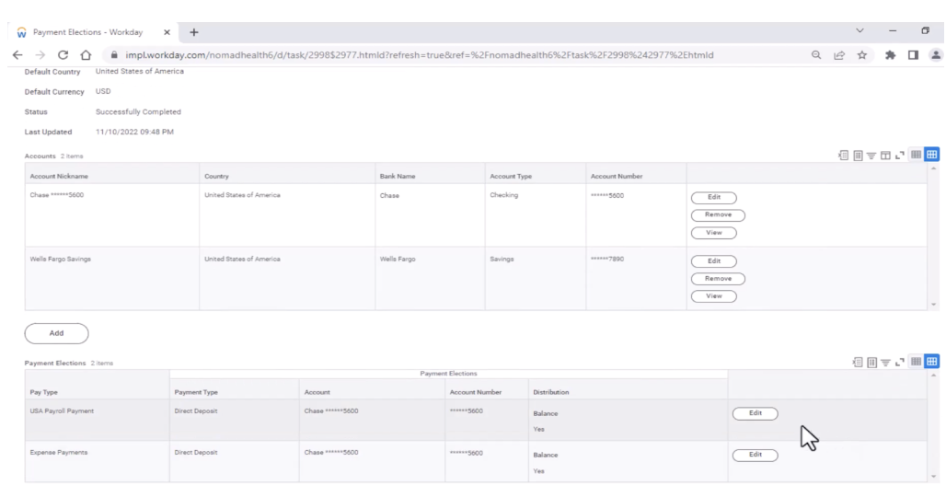The height and width of the screenshot is (497, 946).
Task: Share this page from address bar
Action: [838, 55]
